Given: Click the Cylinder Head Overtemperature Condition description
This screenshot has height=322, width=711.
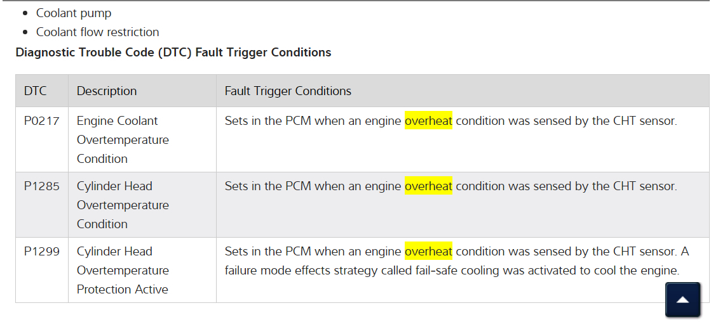Looking at the screenshot, I should [123, 205].
